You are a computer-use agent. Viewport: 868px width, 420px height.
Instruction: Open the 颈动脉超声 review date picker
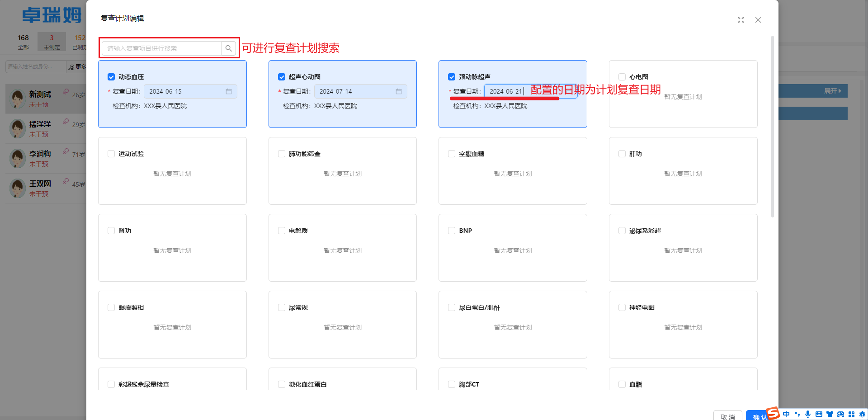[506, 91]
